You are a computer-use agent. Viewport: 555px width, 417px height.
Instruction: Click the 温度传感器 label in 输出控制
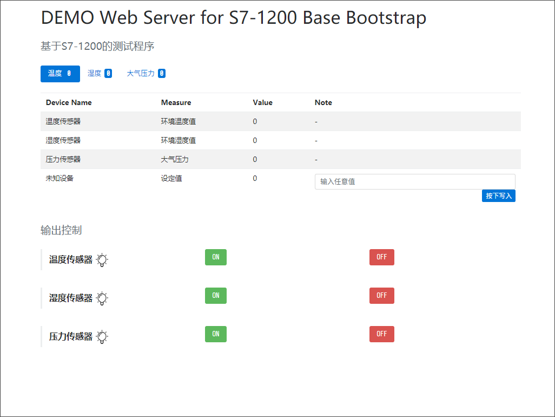tap(71, 260)
